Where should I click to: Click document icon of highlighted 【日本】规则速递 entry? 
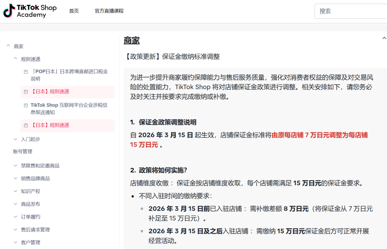pos(25,92)
